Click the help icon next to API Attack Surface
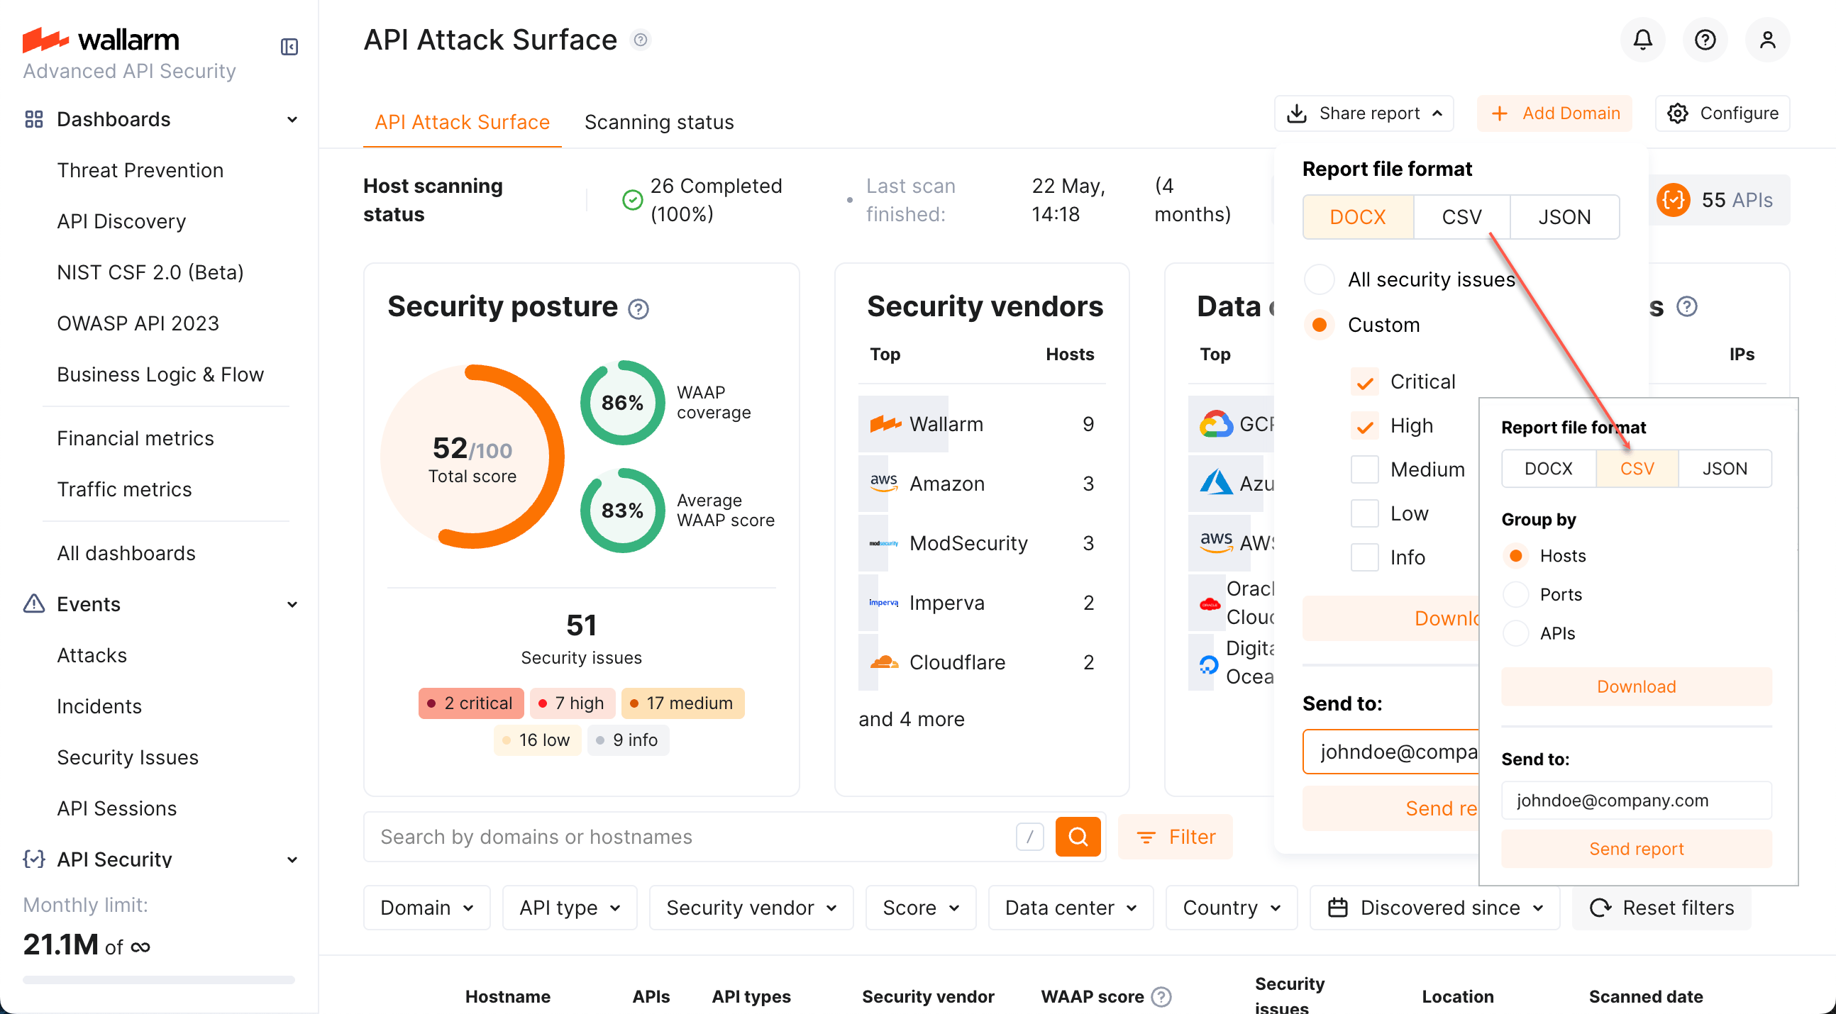Screen dimensions: 1836x1014 pyautogui.click(x=640, y=40)
